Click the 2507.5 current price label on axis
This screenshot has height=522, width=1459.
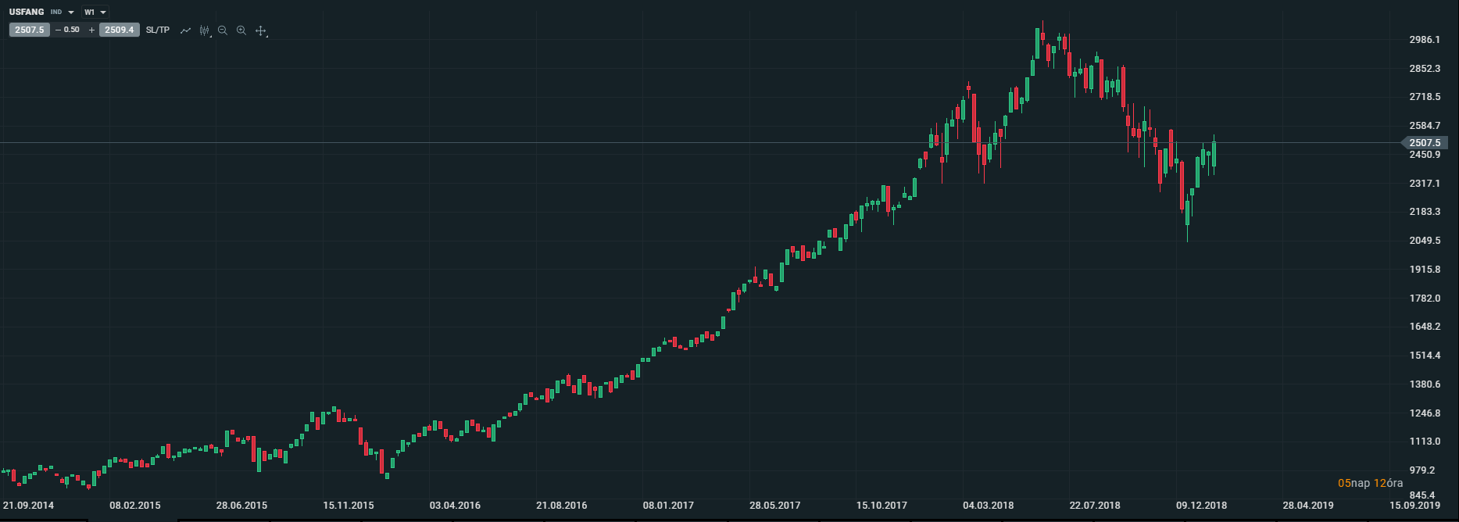point(1425,143)
